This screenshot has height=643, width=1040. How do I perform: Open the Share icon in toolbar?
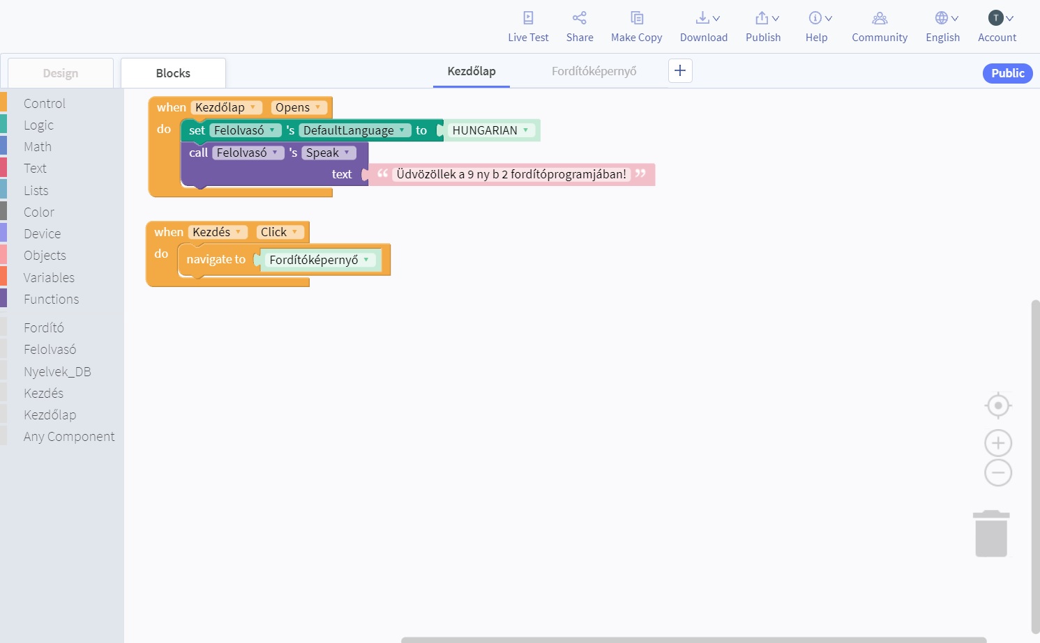579,18
